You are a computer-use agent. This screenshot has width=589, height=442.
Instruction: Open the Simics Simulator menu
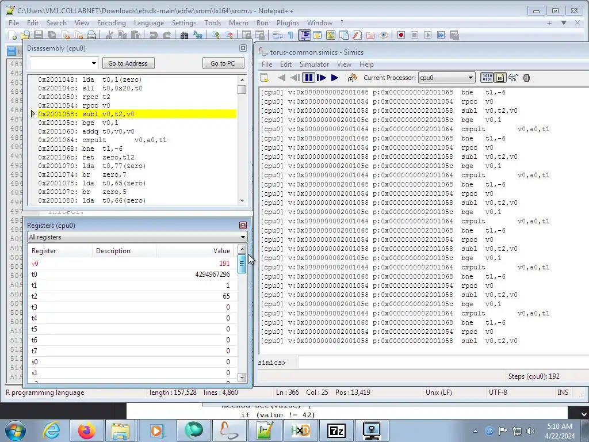click(314, 64)
